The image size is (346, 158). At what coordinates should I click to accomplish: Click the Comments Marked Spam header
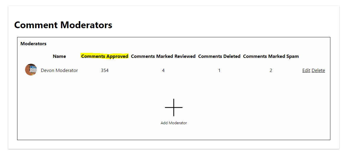tap(271, 56)
